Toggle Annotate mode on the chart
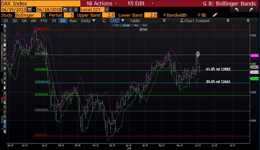Image resolution: width=260 pixels, height=150 pixels. [125, 25]
